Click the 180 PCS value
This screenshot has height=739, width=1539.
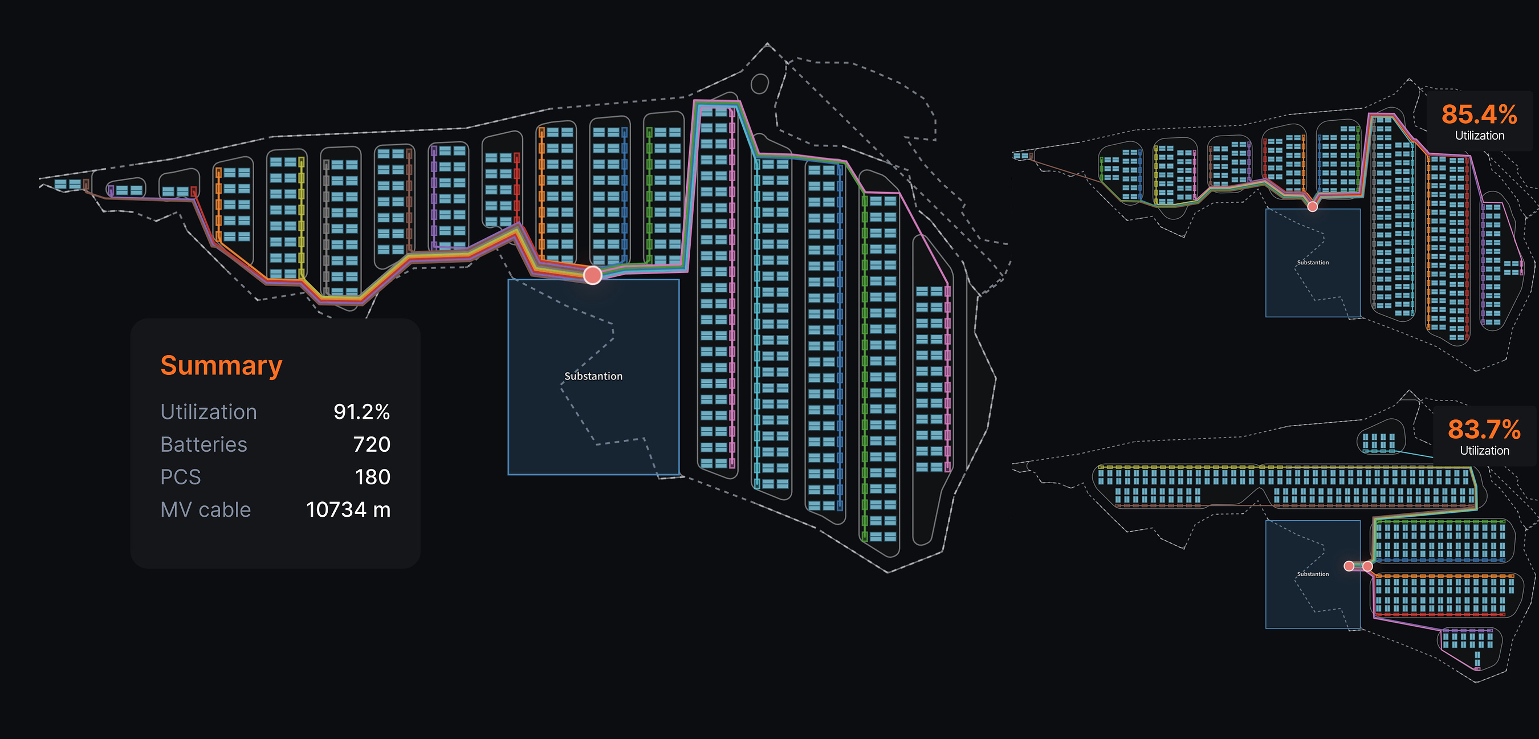pos(373,477)
